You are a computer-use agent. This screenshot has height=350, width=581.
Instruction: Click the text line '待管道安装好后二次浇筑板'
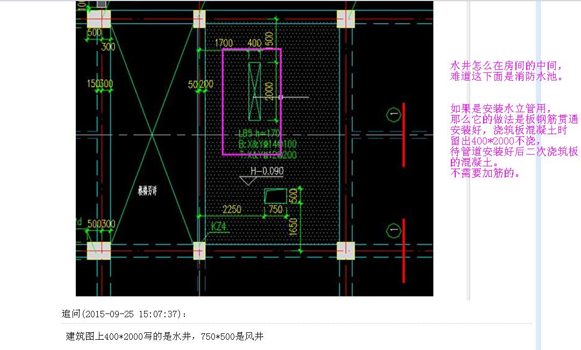pyautogui.click(x=514, y=151)
